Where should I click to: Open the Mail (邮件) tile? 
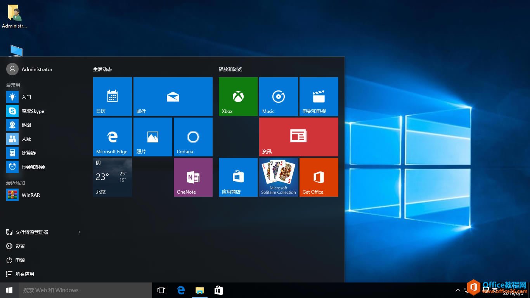[173, 97]
